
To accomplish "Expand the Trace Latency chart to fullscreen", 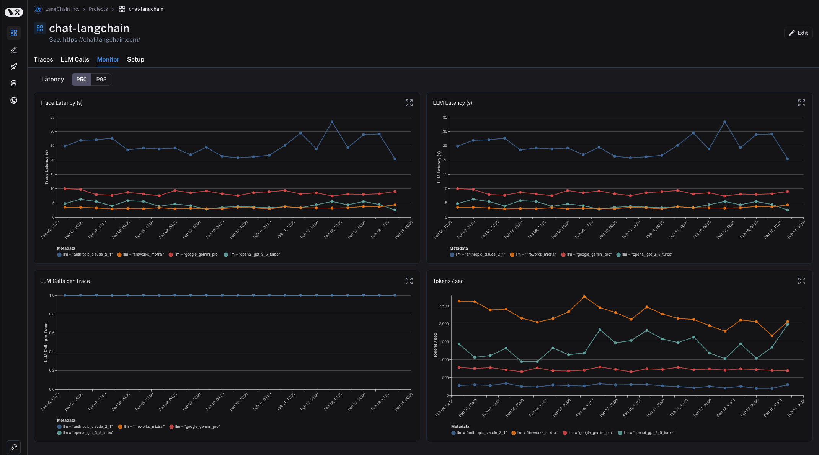I will point(409,102).
